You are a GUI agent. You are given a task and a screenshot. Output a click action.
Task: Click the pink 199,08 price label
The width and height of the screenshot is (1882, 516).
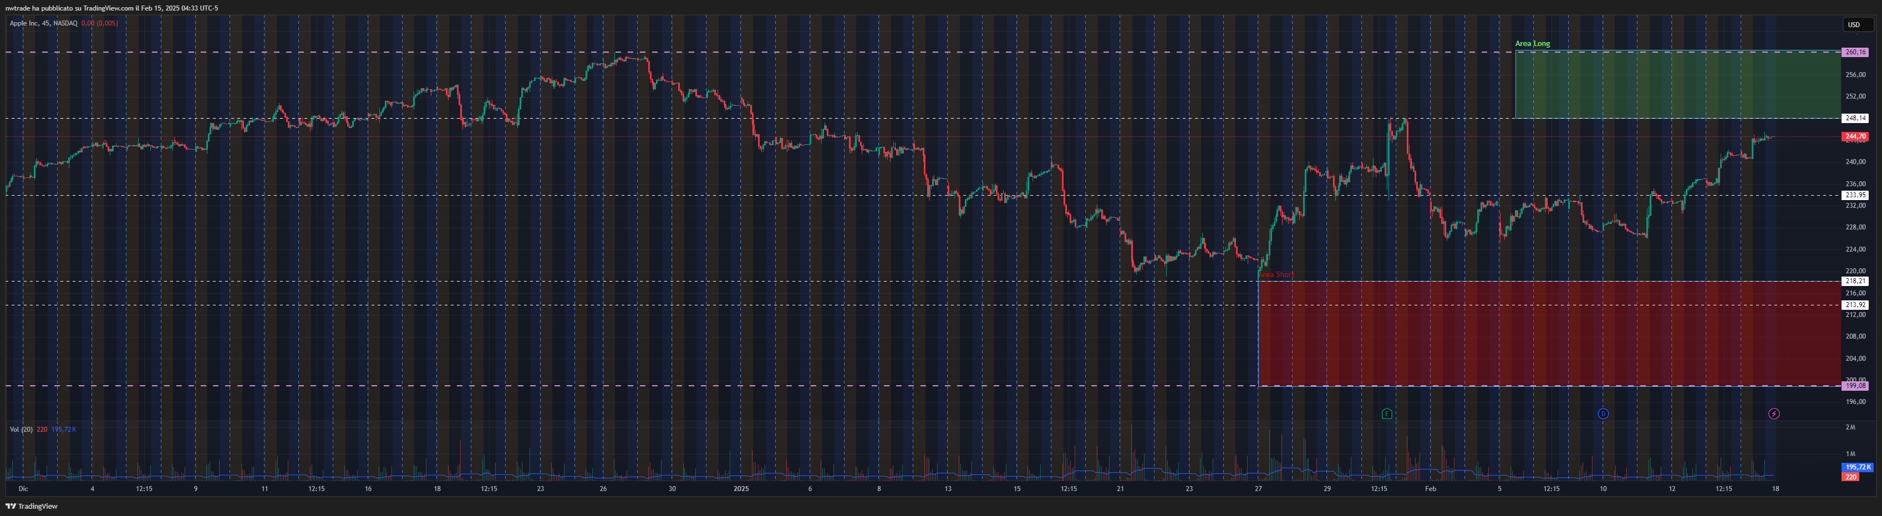(x=1856, y=386)
